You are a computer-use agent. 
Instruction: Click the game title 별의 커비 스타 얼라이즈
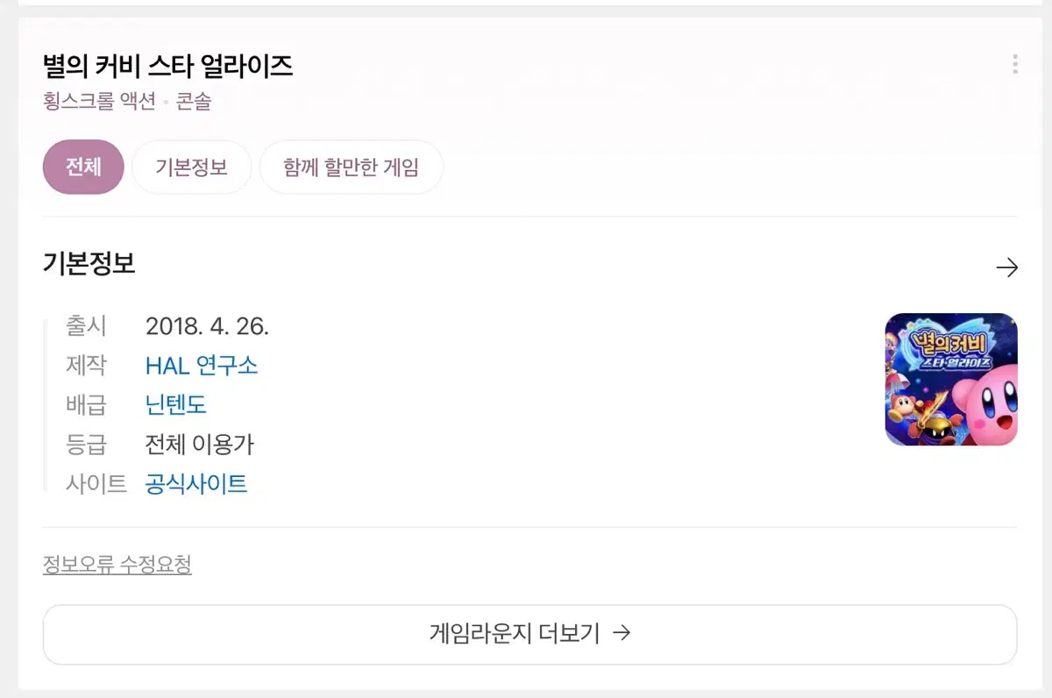(x=167, y=66)
